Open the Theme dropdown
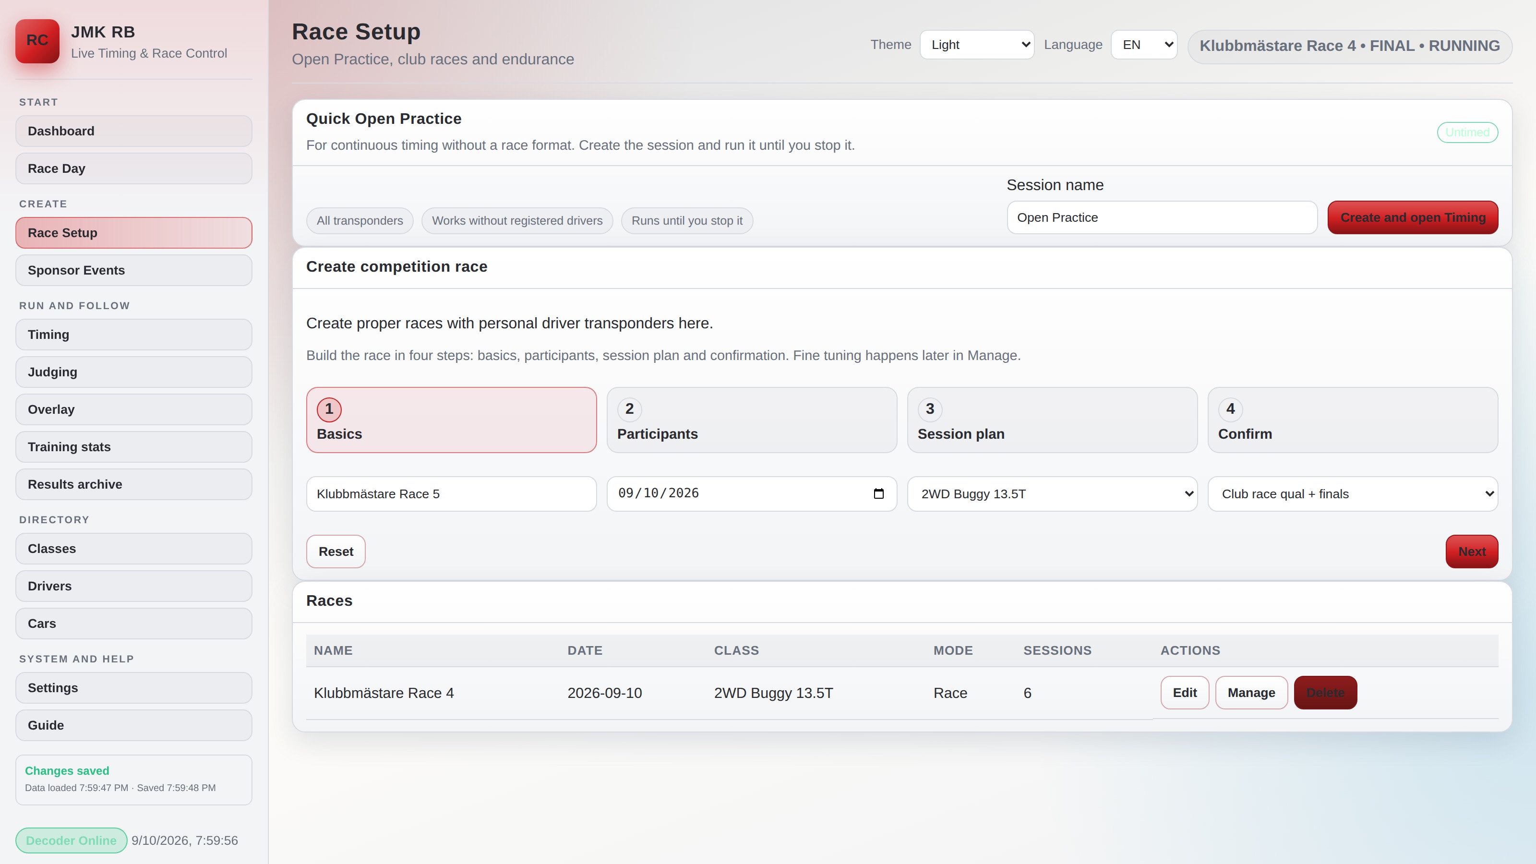1536x864 pixels. 977,45
